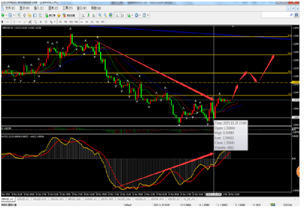Open the 插入 (Insert) menu
This screenshot has height=212, width=306.
pyautogui.click(x=39, y=8)
